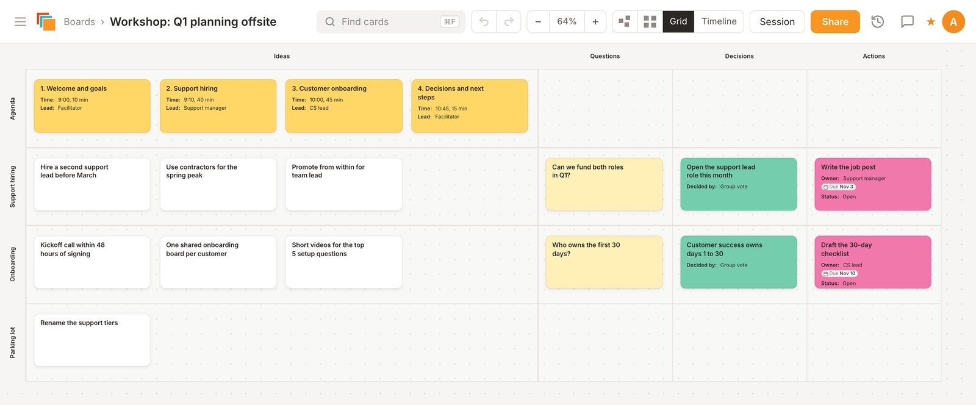
Task: Click the Agenda row label
Action: tap(12, 109)
